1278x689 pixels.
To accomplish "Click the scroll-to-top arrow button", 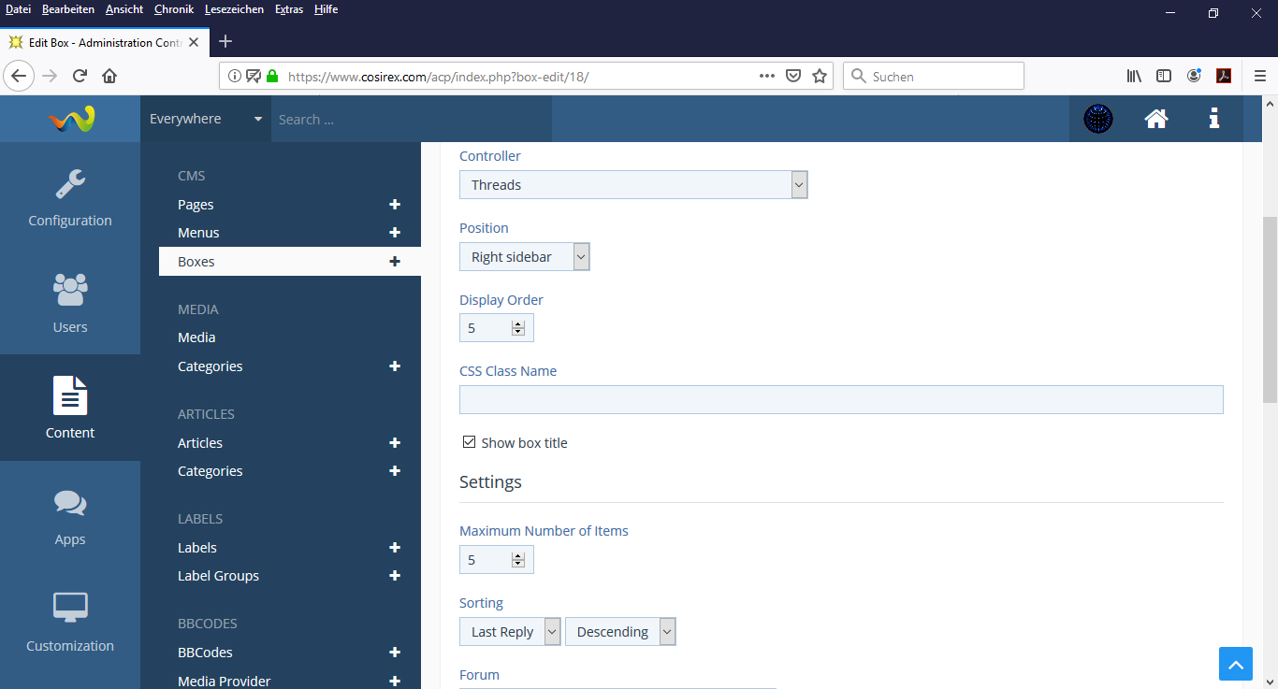I will [1235, 664].
